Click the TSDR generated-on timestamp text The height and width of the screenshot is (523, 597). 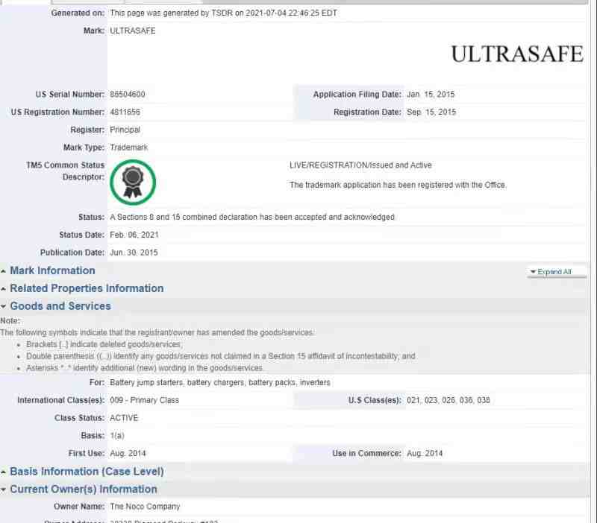coord(223,13)
